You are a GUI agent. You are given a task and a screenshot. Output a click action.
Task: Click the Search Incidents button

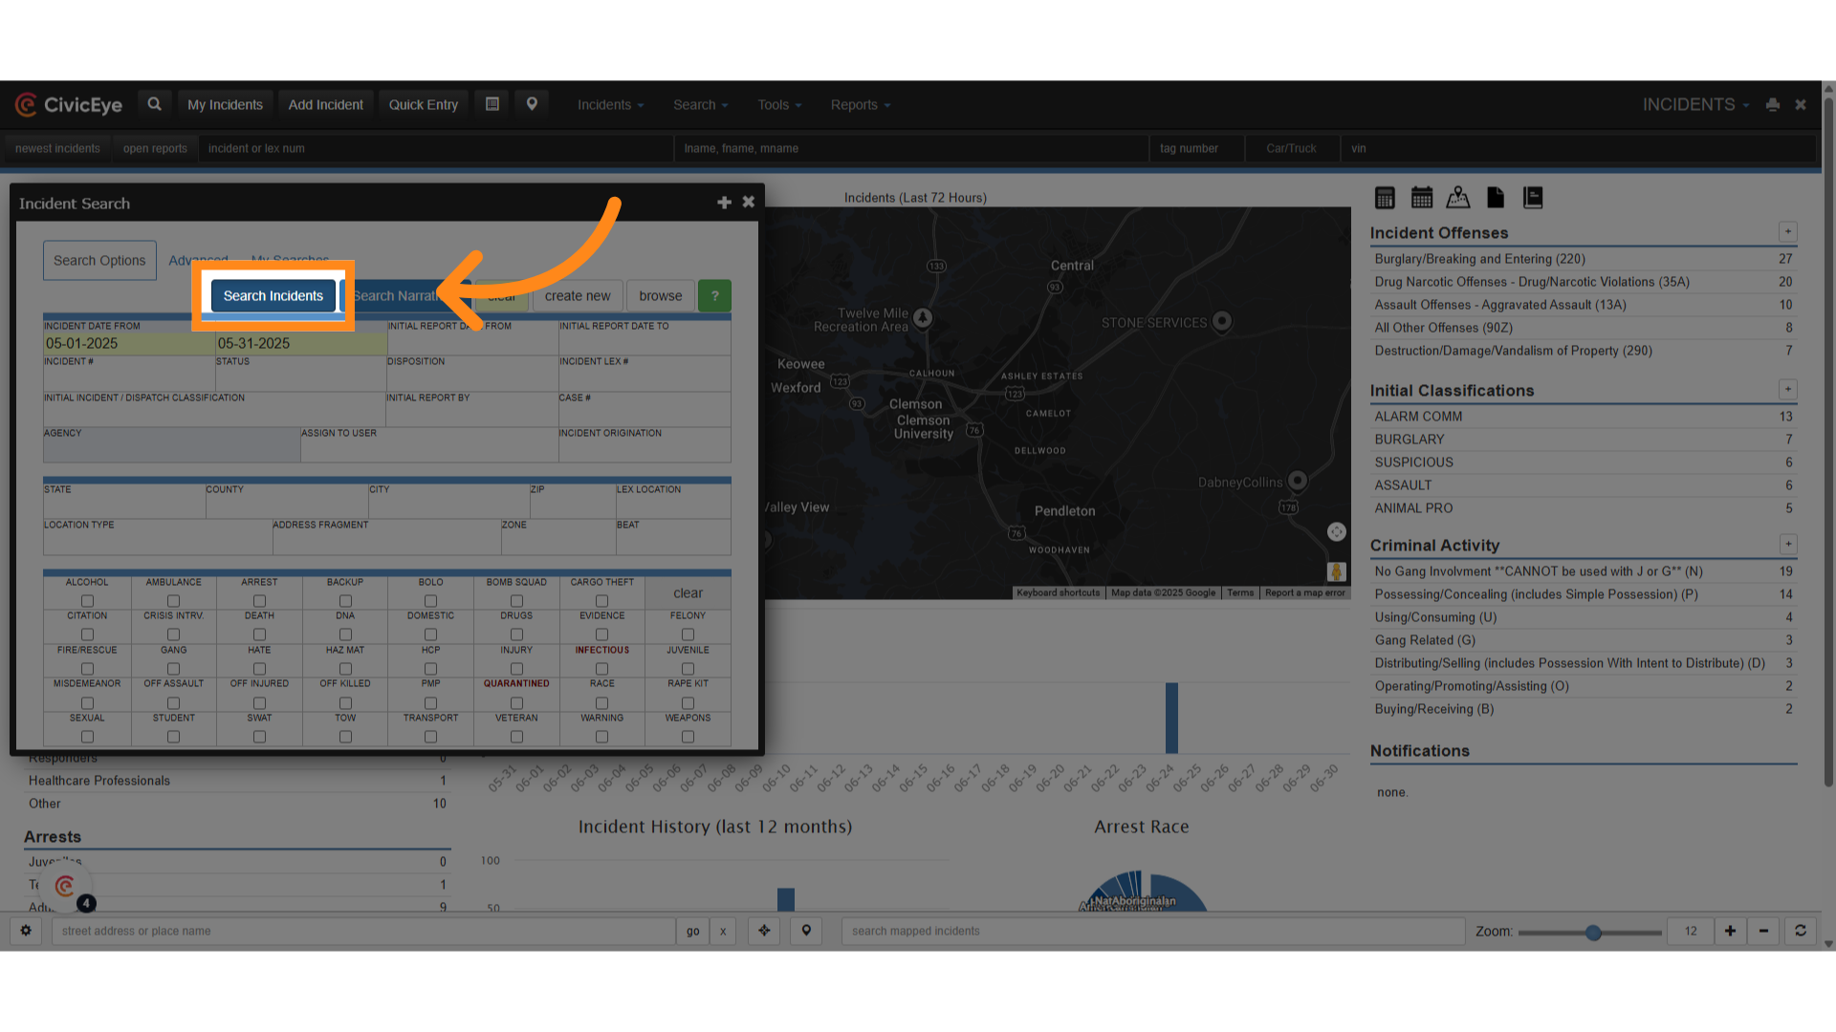273,296
